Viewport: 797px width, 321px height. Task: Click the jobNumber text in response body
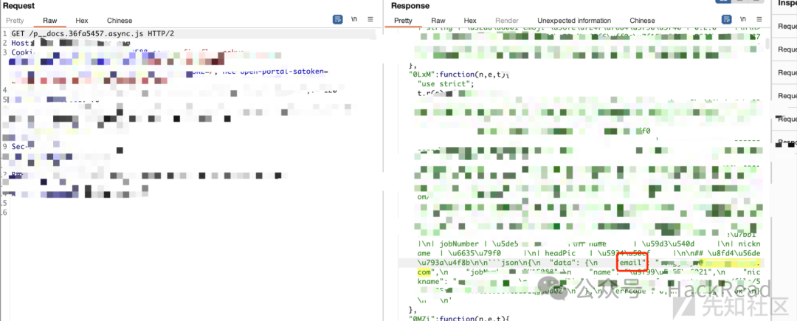[x=458, y=244]
